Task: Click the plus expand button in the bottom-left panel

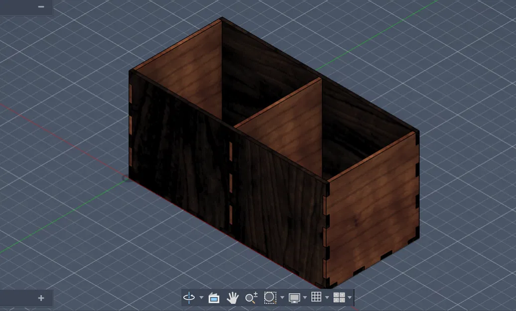Action: [x=41, y=298]
